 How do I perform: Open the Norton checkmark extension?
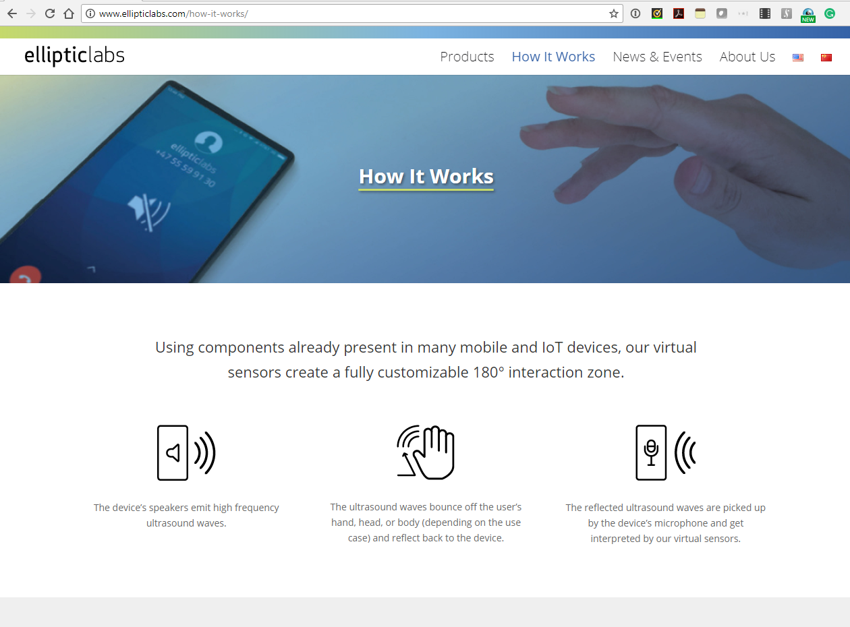pos(657,13)
